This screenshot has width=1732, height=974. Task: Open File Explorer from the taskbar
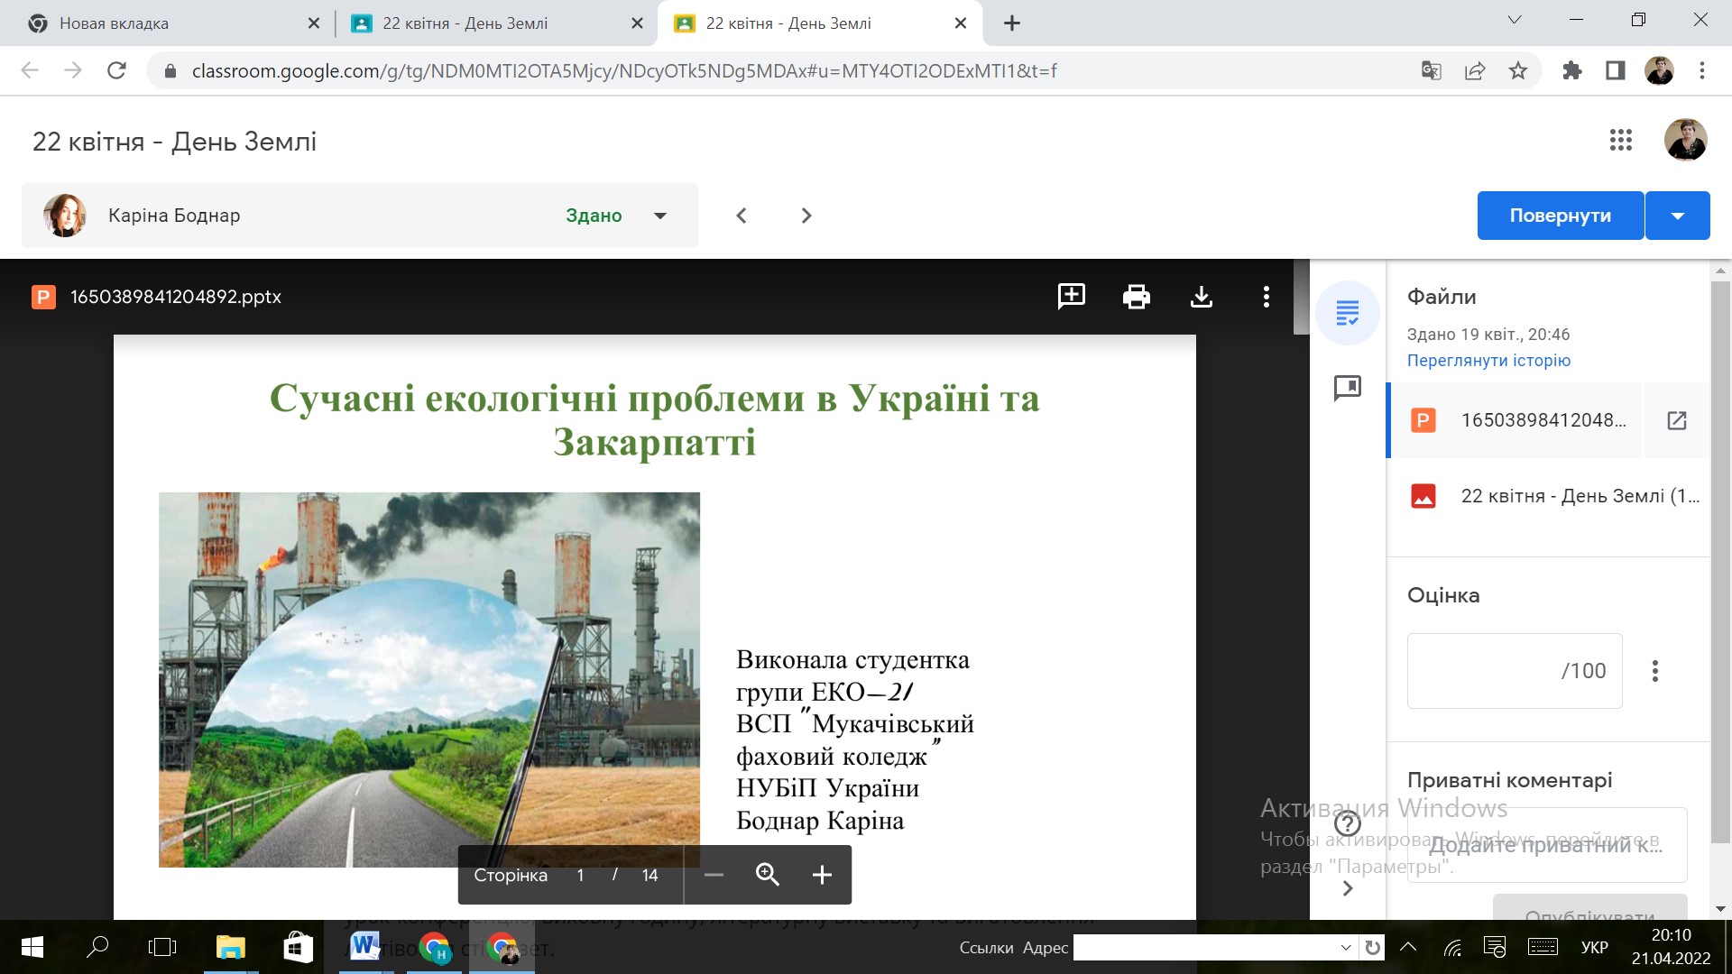coord(231,947)
